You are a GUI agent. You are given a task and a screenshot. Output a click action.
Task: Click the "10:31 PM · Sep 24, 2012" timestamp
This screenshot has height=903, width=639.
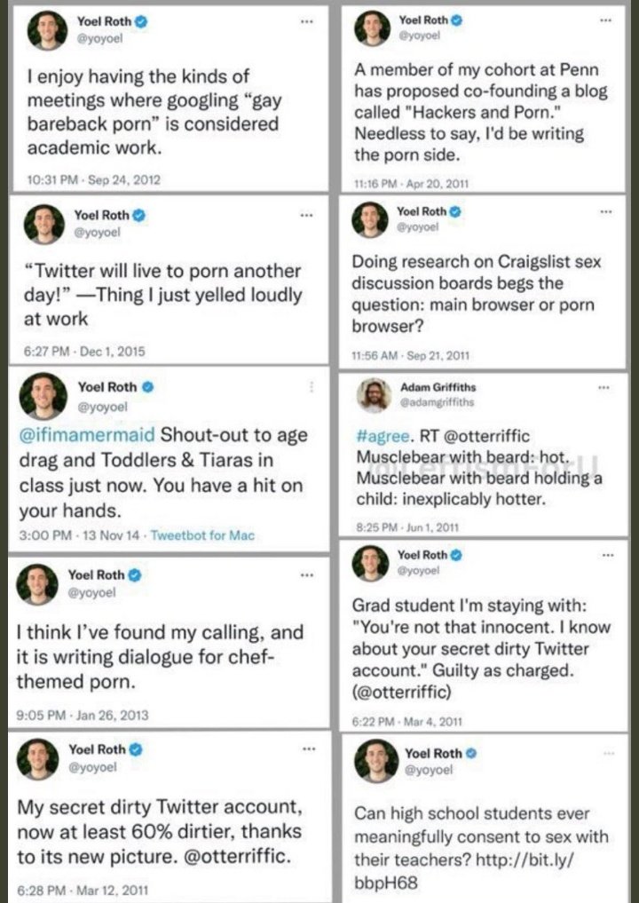coord(94,178)
